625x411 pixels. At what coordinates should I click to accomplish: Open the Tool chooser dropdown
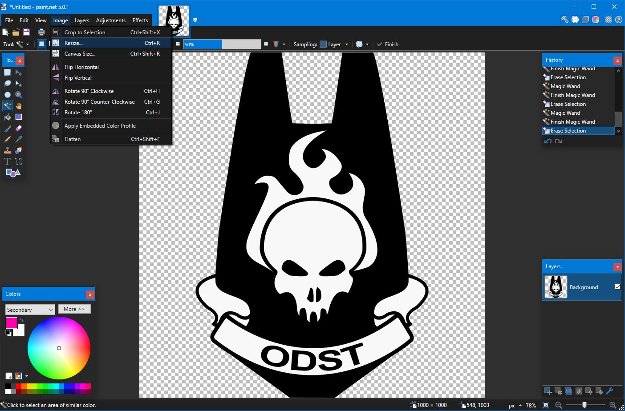(x=22, y=44)
